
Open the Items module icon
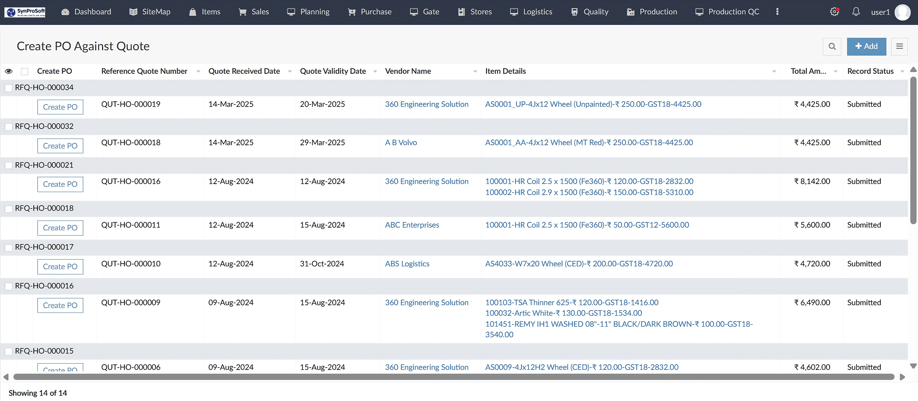(x=192, y=12)
